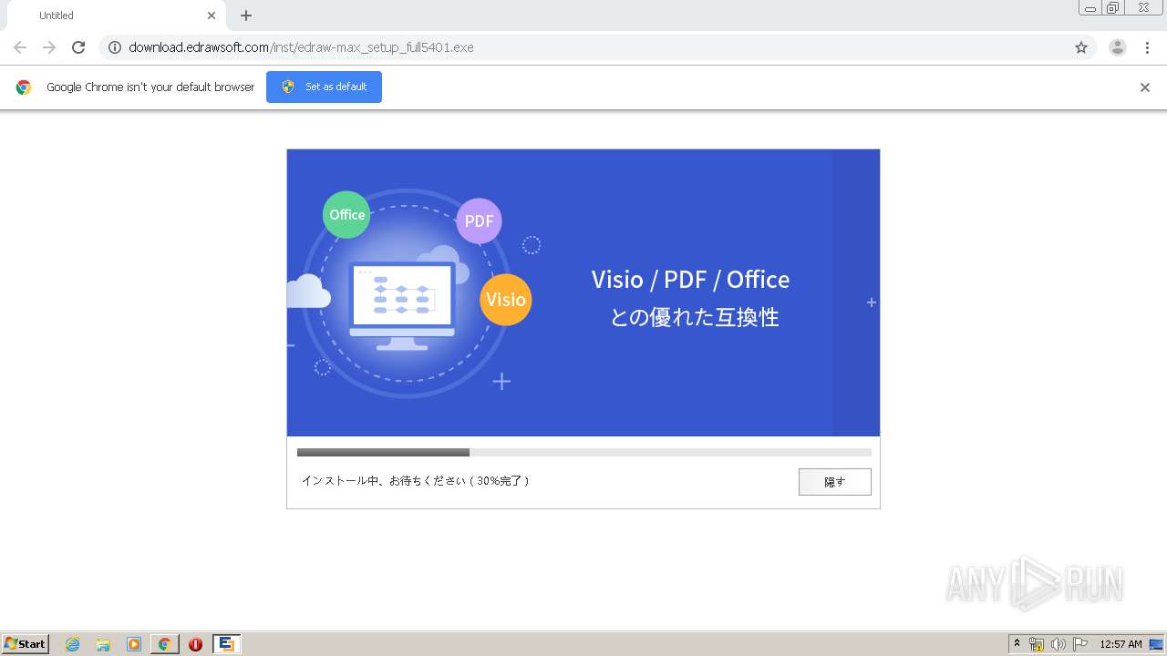
Task: Reload the page with refresh icon
Action: (x=78, y=47)
